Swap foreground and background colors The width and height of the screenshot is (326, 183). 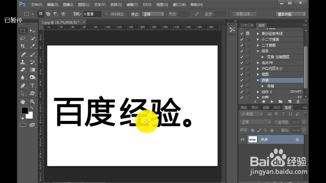pos(32,108)
